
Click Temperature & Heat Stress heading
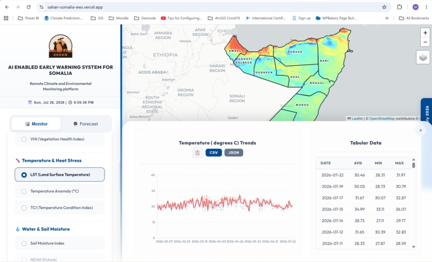click(x=51, y=160)
